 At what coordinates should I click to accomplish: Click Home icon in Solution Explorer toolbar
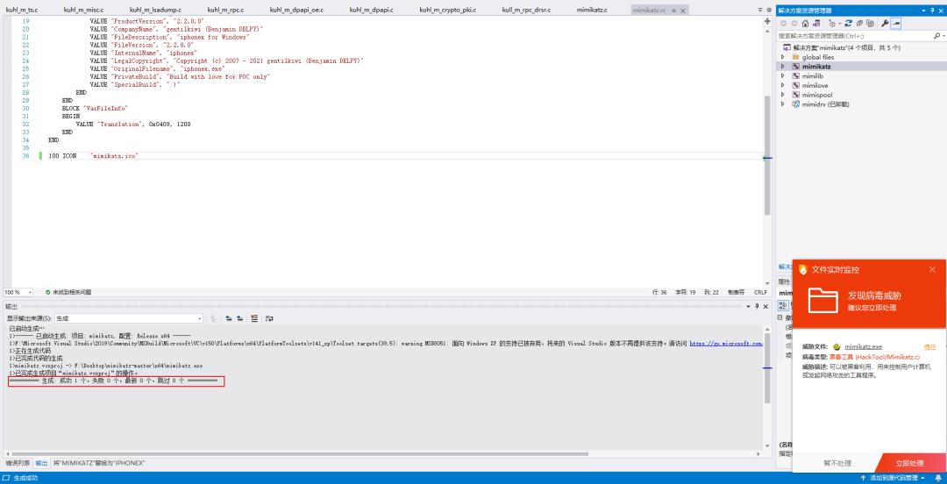804,23
